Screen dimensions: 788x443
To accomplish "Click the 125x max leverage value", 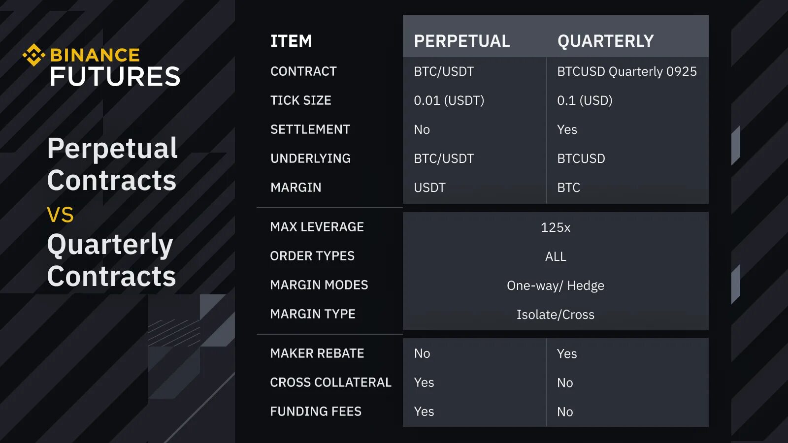I will 556,227.
